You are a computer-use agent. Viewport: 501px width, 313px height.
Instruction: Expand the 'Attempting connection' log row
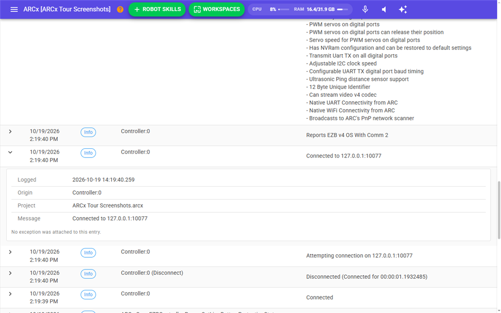tap(10, 252)
